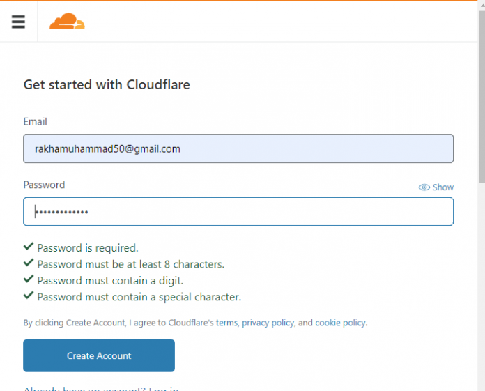Click the checkmark beside "must contain a digit"
Image resolution: width=485 pixels, height=391 pixels.
click(29, 279)
